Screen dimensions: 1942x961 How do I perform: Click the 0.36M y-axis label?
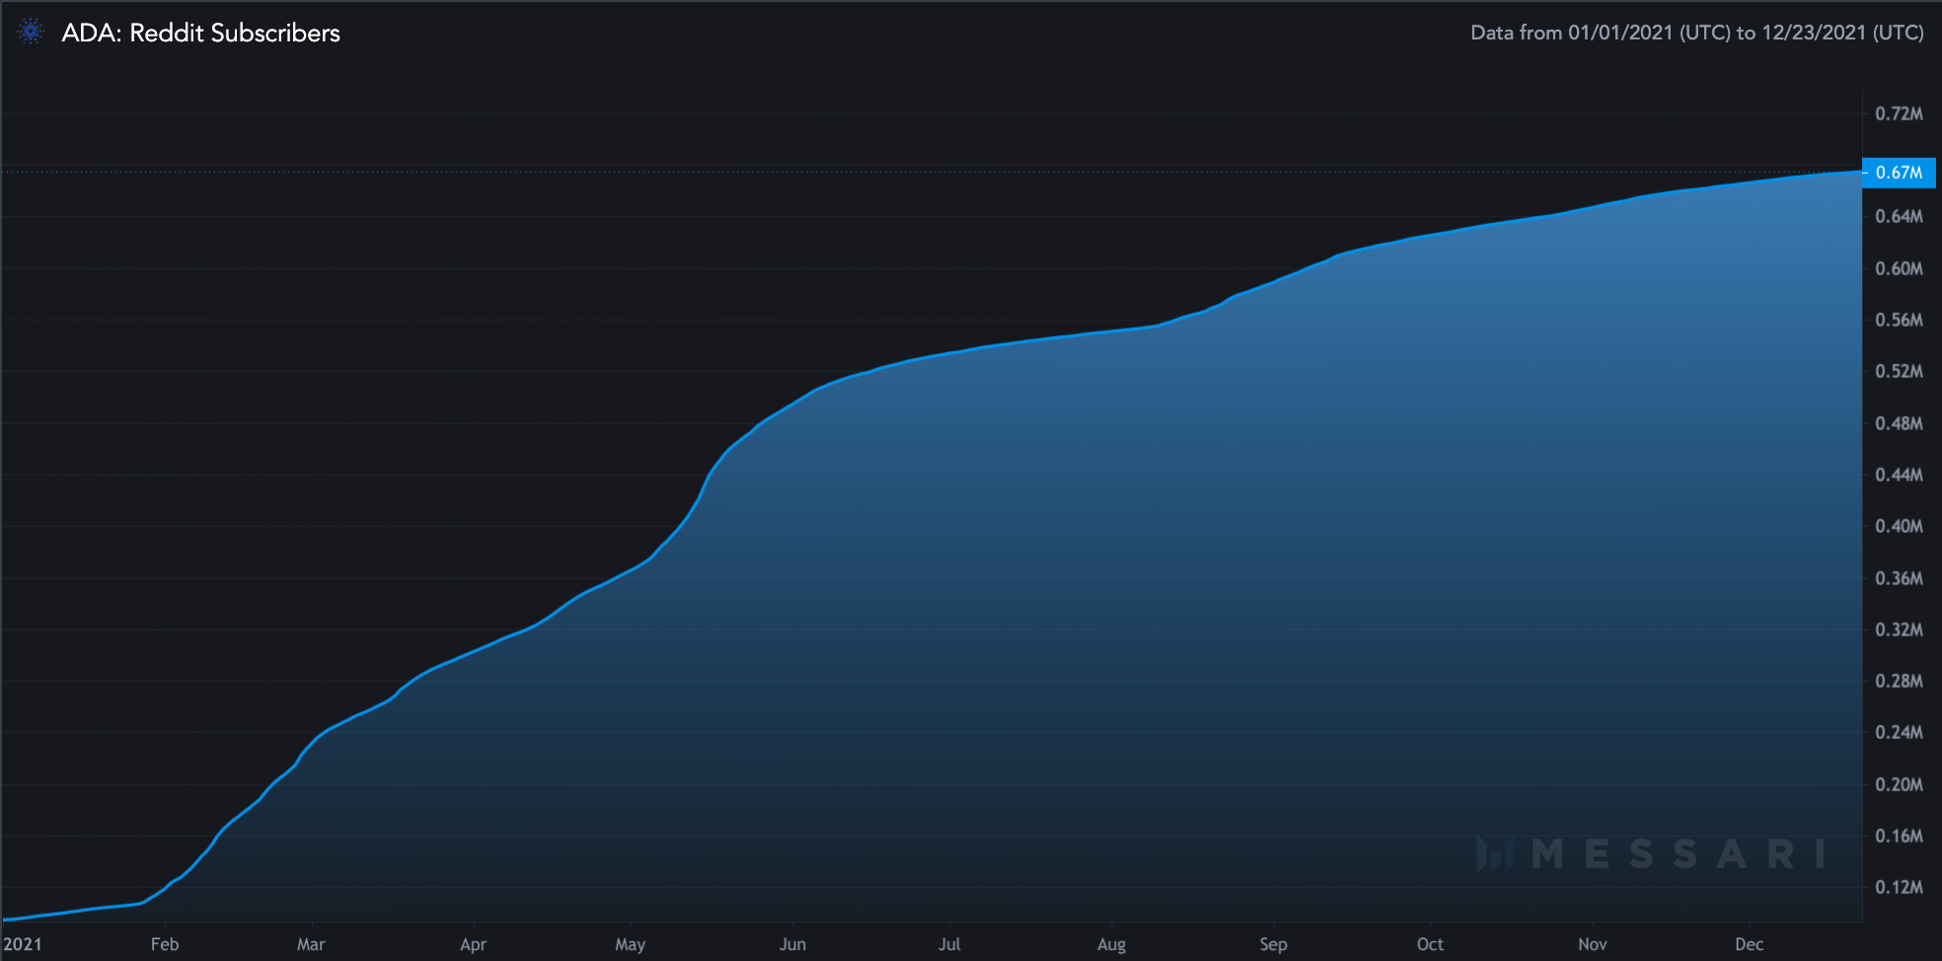click(x=1899, y=578)
